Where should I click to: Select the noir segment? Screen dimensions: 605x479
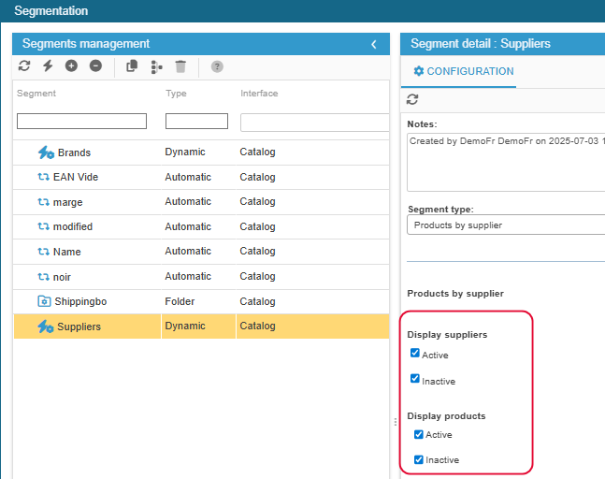pyautogui.click(x=62, y=277)
